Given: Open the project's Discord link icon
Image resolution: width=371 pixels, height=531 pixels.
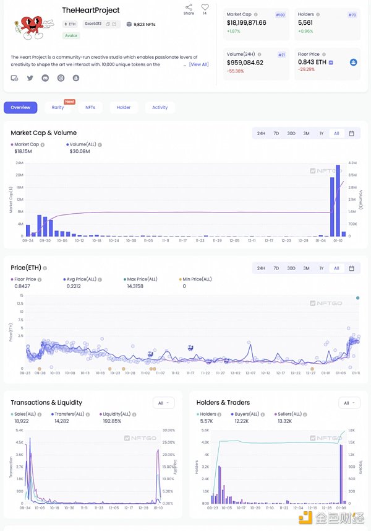Looking at the screenshot, I should pyautogui.click(x=45, y=78).
